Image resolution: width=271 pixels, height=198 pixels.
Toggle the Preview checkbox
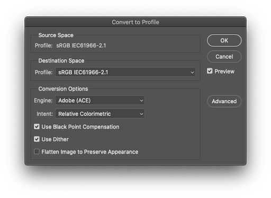[x=210, y=71]
